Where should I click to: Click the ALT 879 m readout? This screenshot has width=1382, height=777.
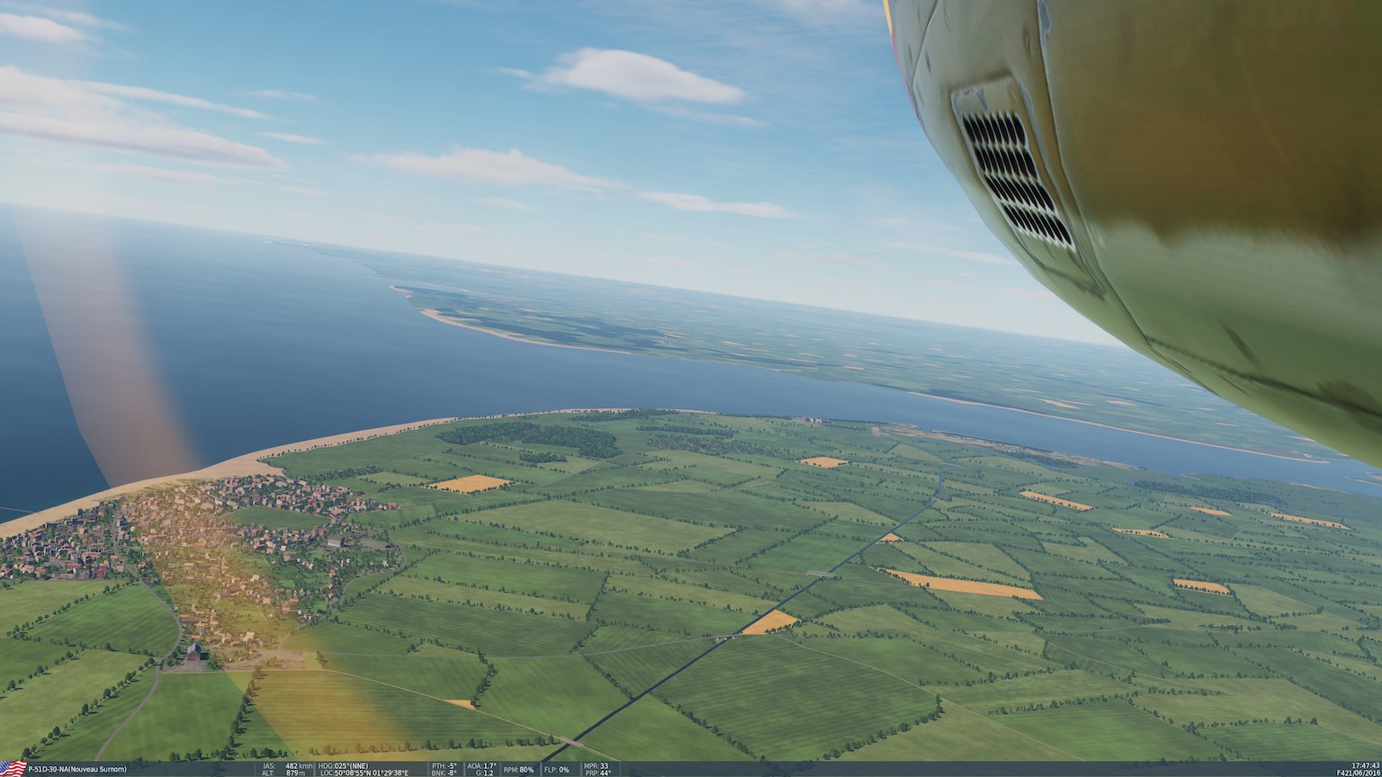pos(283,773)
